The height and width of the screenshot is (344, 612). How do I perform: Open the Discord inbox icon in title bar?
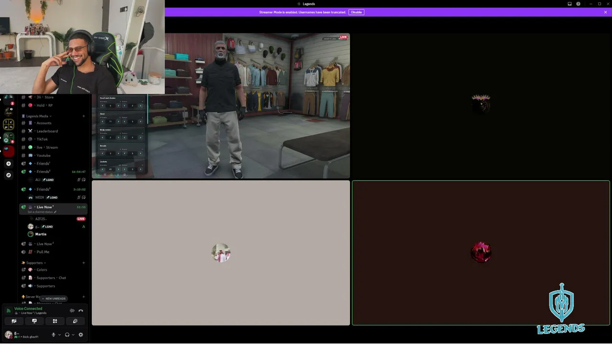(x=569, y=4)
